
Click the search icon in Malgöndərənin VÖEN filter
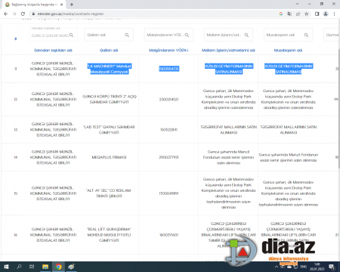[187, 35]
